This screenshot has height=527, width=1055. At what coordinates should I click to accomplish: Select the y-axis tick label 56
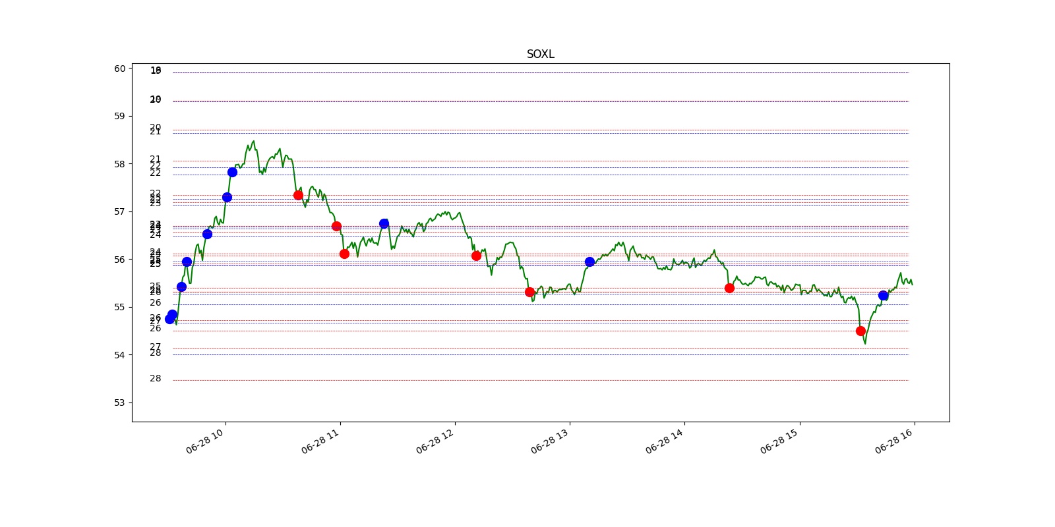click(x=119, y=260)
